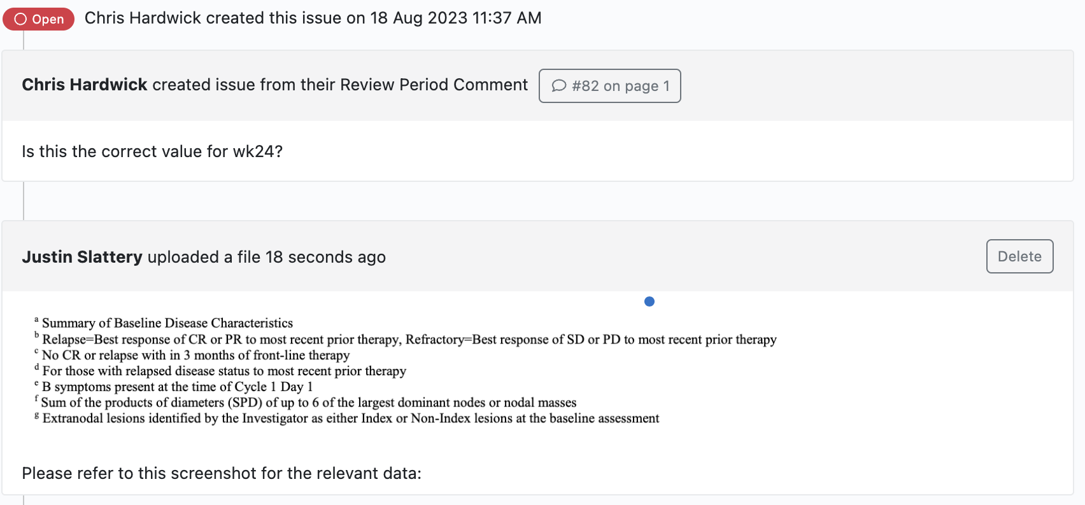Click the speech bubble icon in the comment reference
1085x505 pixels.
(559, 85)
